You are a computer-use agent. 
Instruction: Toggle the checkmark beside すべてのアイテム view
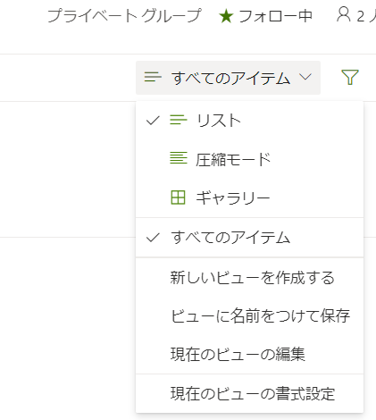tap(153, 238)
